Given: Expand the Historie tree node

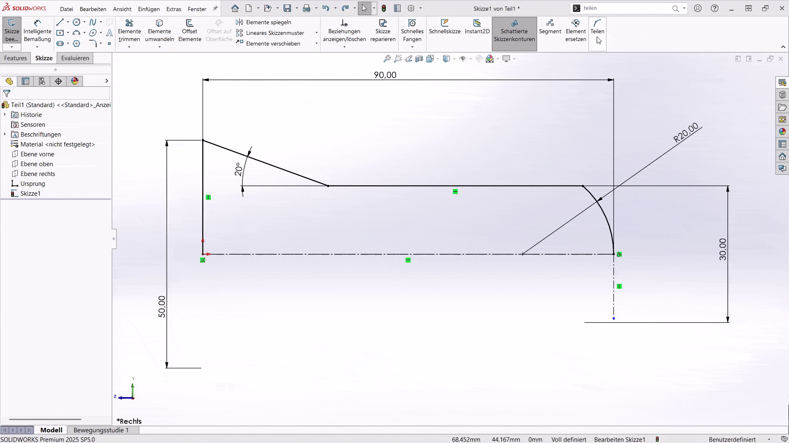Looking at the screenshot, I should tap(5, 115).
